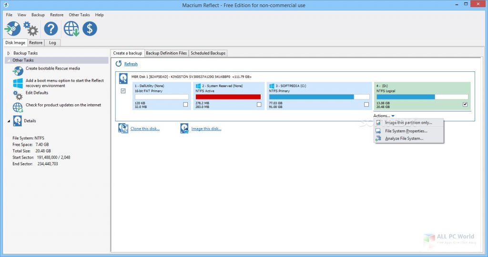
Task: Click the Clone this disk icon
Action: coord(123,128)
